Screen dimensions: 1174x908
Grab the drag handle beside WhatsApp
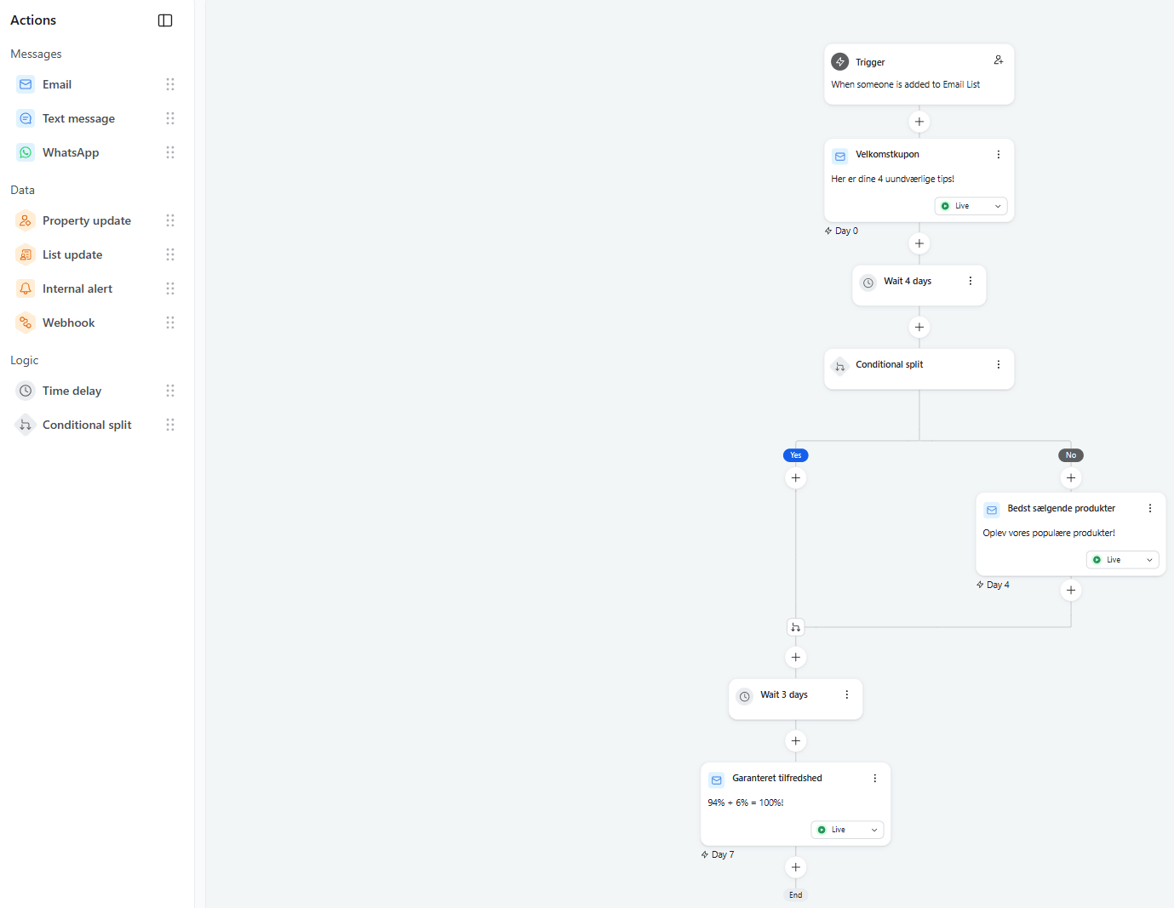[x=170, y=152]
